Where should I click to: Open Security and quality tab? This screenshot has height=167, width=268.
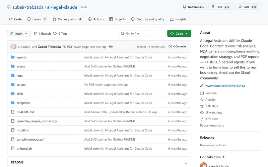click(148, 19)
